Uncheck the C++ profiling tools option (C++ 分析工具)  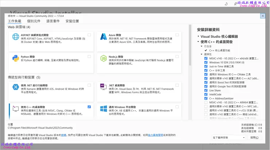pyautogui.click(x=206, y=70)
